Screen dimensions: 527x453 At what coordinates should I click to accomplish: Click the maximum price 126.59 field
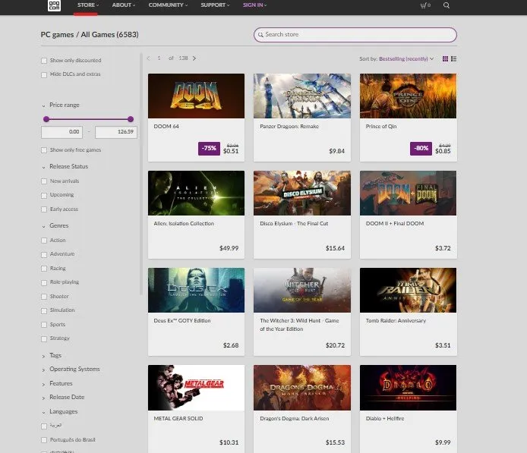(x=116, y=132)
